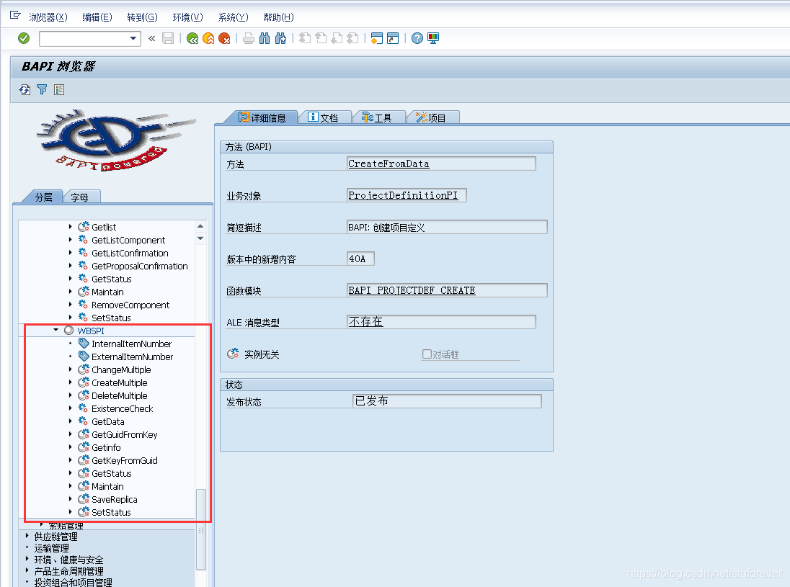Click the 不存在 ALE message type link
The width and height of the screenshot is (790, 587).
point(365,322)
